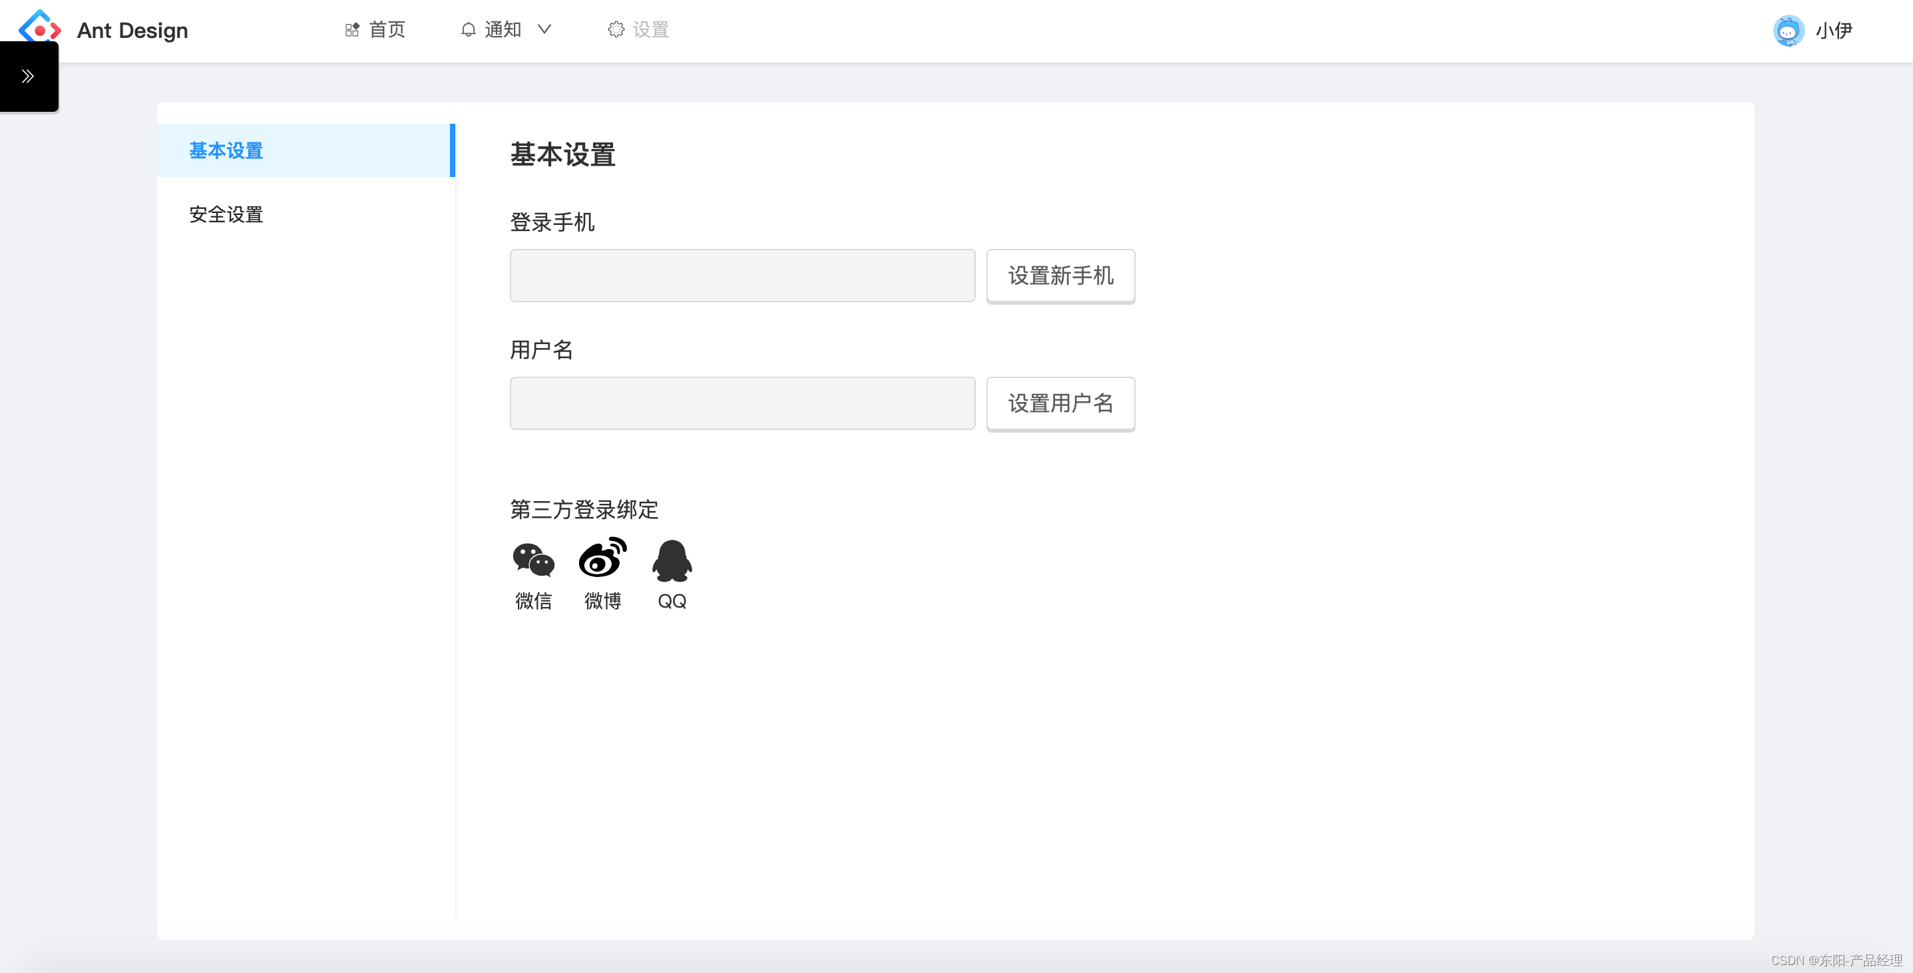Image resolution: width=1913 pixels, height=973 pixels.
Task: Click the user avatar icon
Action: point(1789,31)
